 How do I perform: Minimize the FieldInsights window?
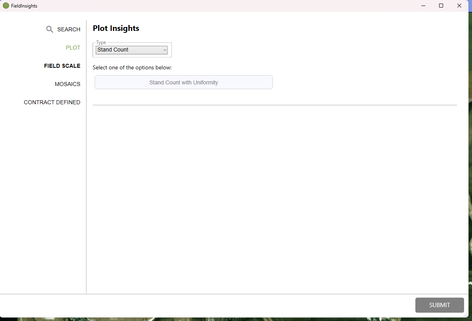click(423, 6)
